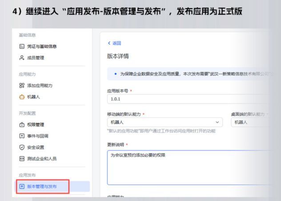Click the blue bullet icon in info banner

pyautogui.click(x=116, y=74)
